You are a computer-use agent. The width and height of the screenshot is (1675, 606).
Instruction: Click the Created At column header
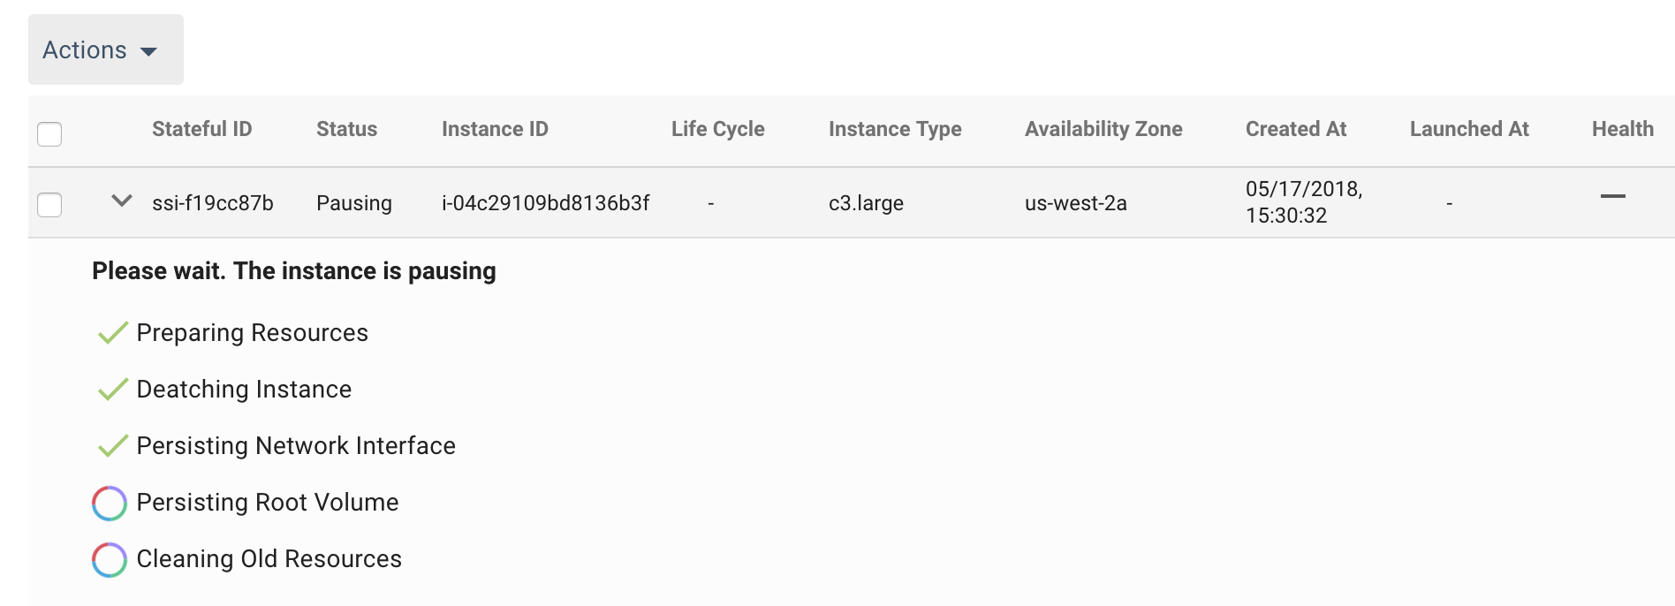pyautogui.click(x=1295, y=129)
